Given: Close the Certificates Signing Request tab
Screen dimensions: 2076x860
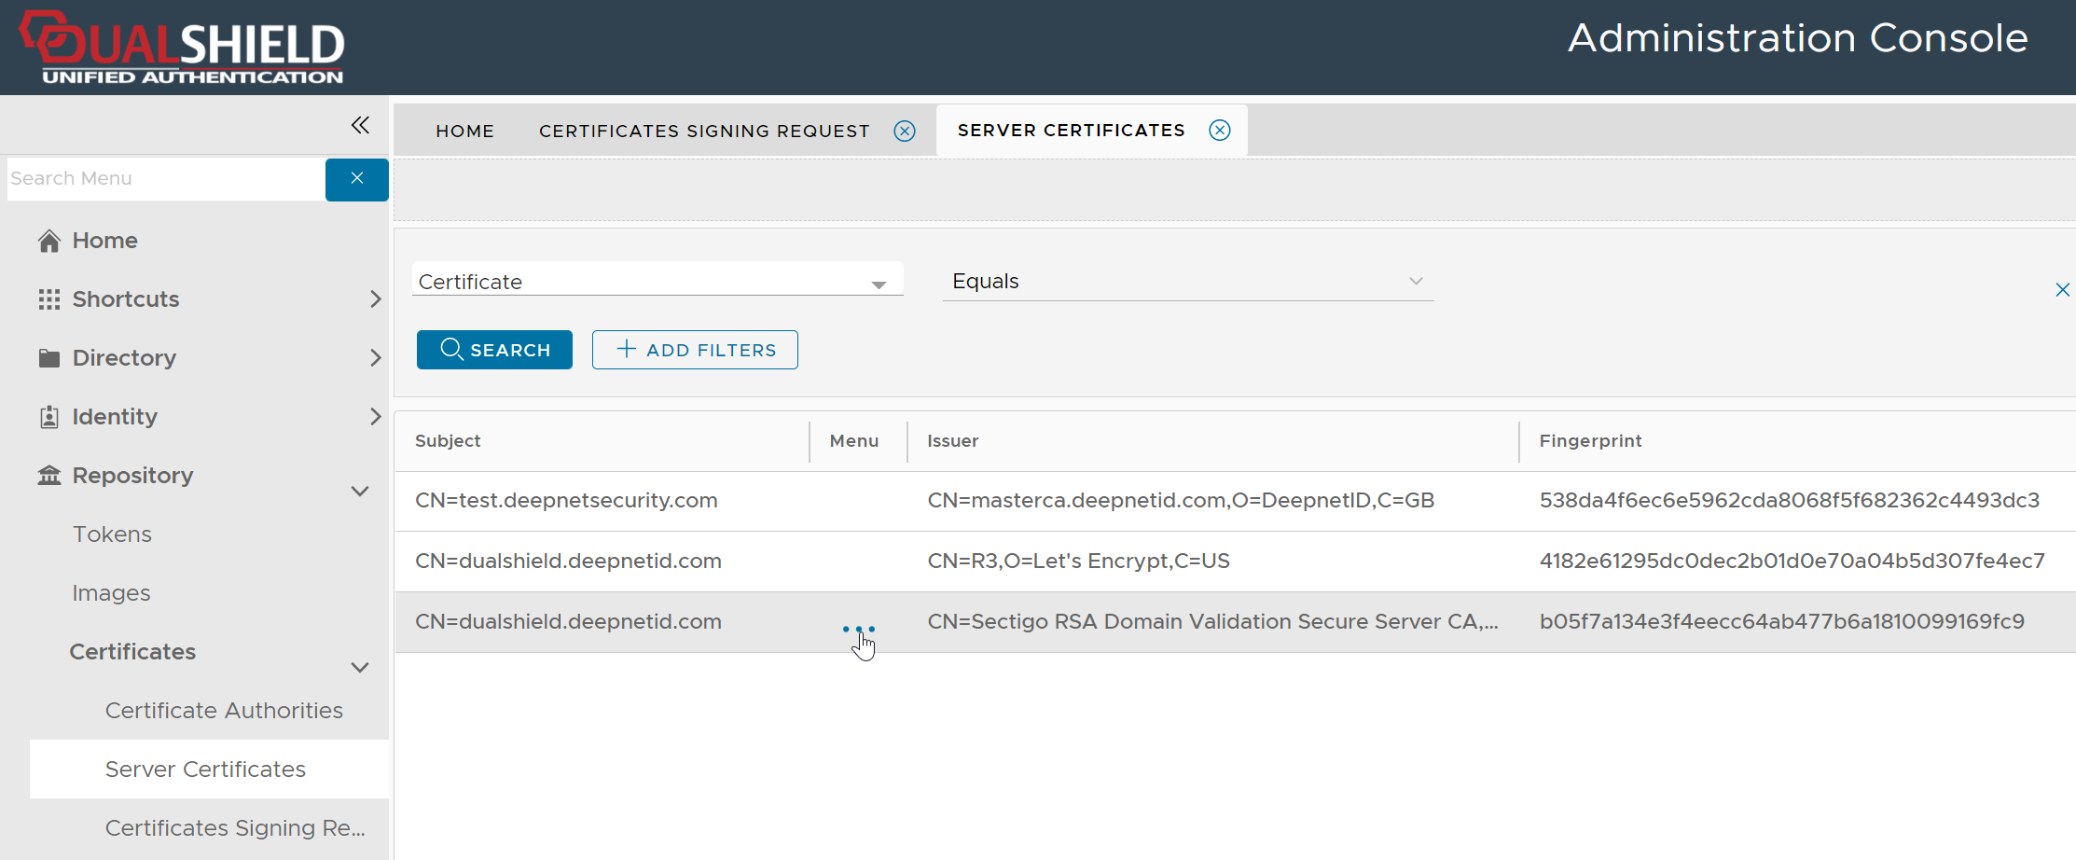Looking at the screenshot, I should [x=904, y=132].
